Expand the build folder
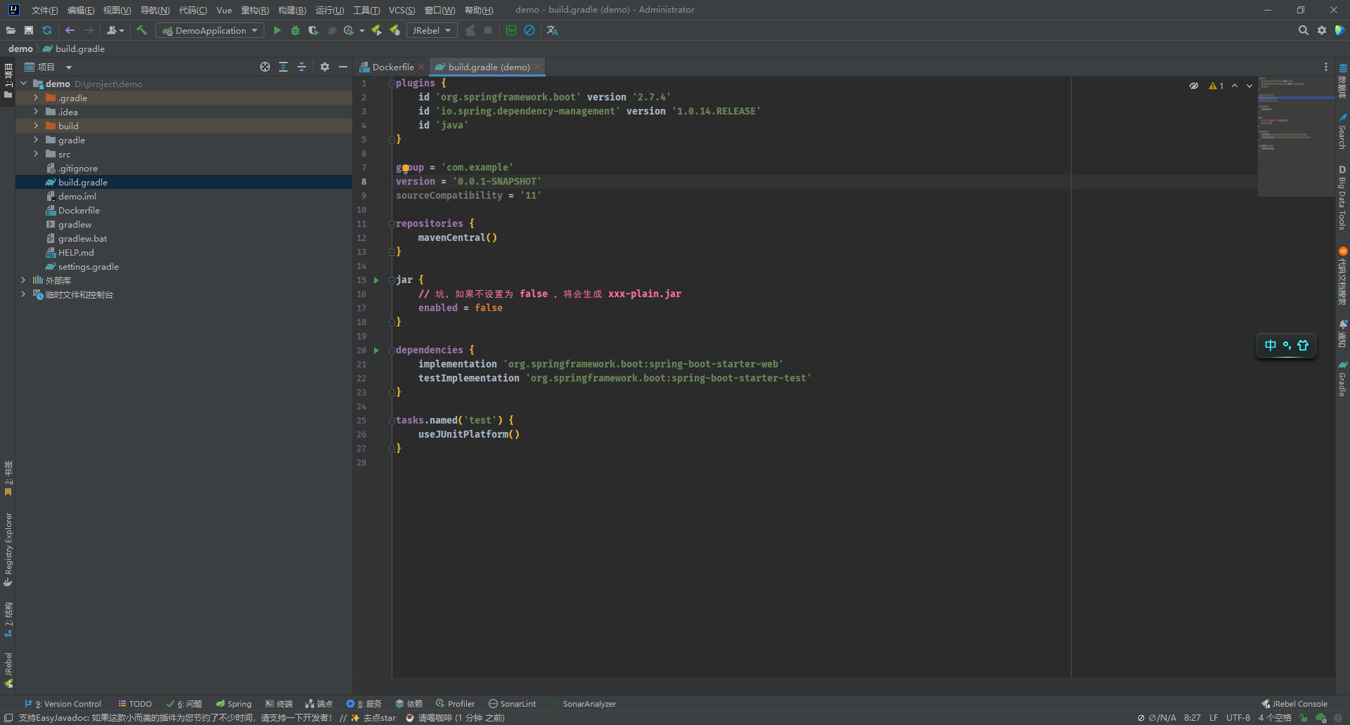 click(x=36, y=126)
